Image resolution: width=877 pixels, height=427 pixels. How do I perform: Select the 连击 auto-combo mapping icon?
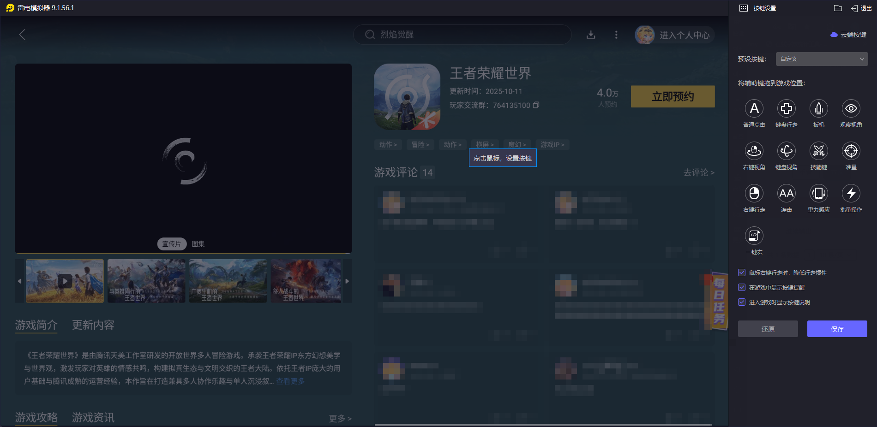click(x=787, y=194)
